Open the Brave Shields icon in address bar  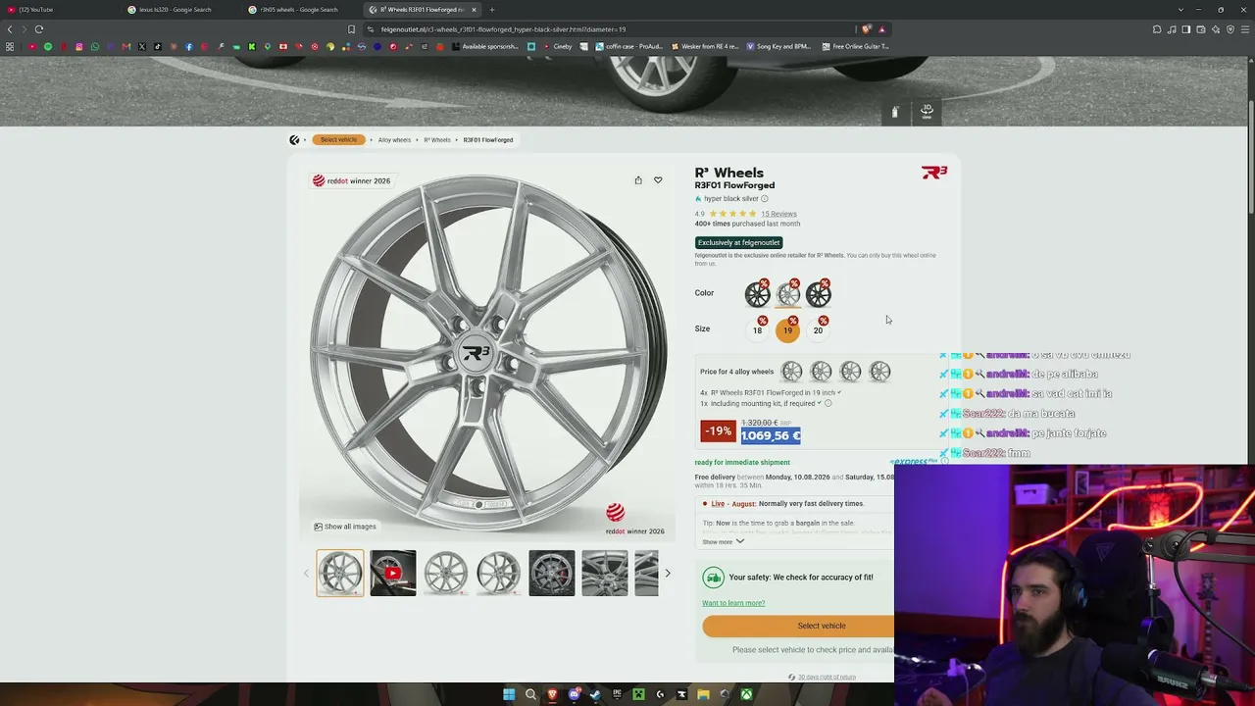coord(867,29)
